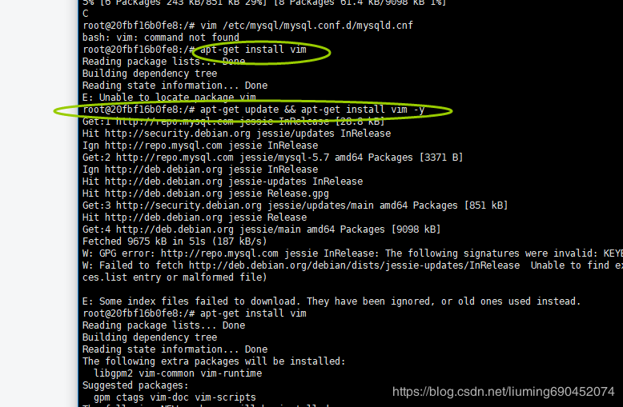Click the 'gpm ctags vim-doc vim-scripts' line
Screen dimensions: 623x407
(175, 397)
